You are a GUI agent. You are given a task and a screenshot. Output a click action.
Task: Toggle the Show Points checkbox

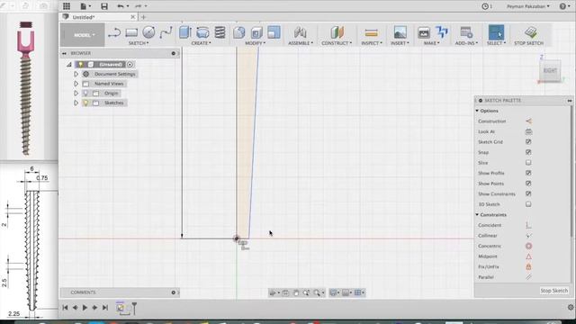[x=528, y=184]
